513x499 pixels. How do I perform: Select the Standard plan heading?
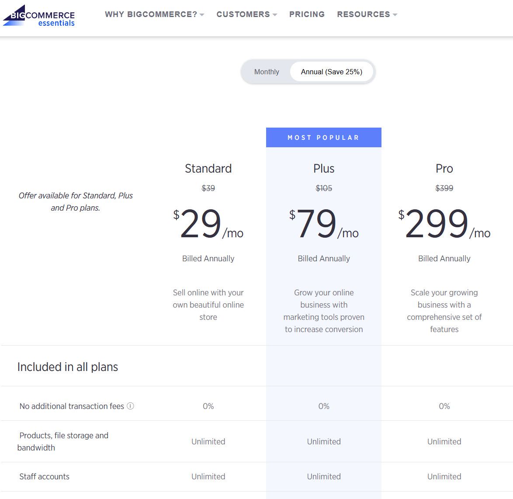pos(208,169)
